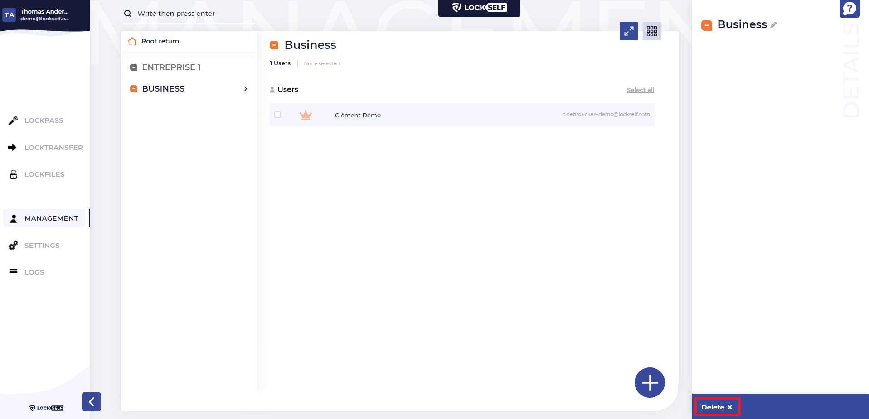Screen dimensions: 869x419
Task: Click the crown icon for Clément Démo
Action: tap(306, 115)
